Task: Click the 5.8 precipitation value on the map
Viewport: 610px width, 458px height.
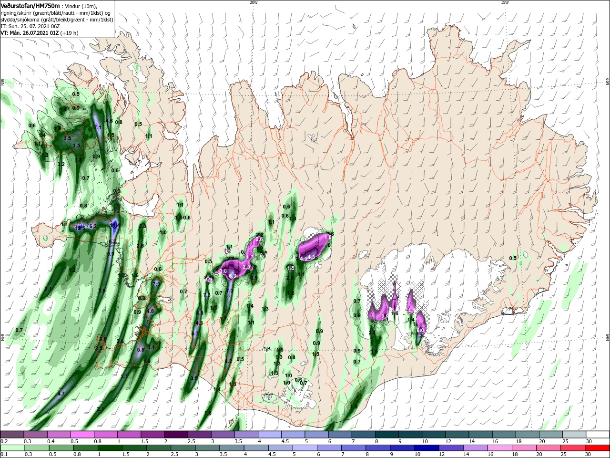Action: 140,350
